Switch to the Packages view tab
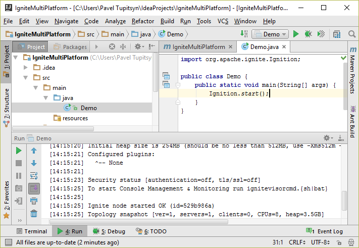The image size is (359, 248). (69, 46)
